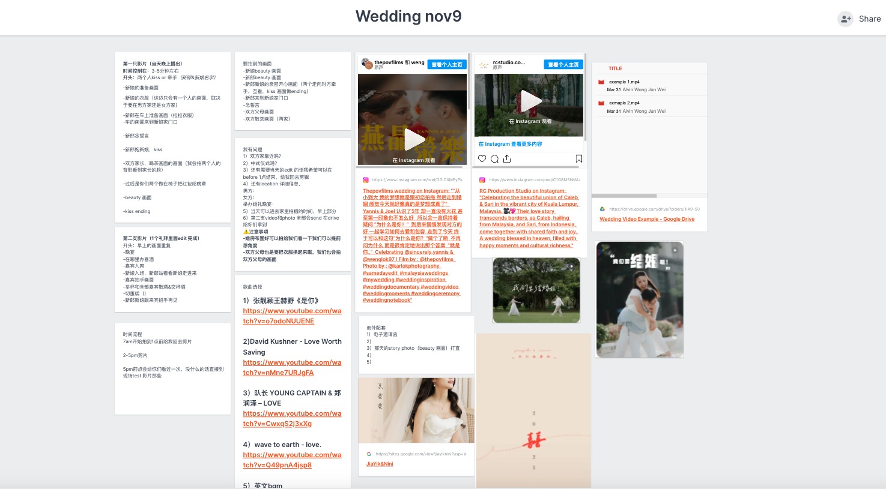This screenshot has height=489, width=886.
Task: Play the thepovfilms wedding reel
Action: tap(413, 139)
